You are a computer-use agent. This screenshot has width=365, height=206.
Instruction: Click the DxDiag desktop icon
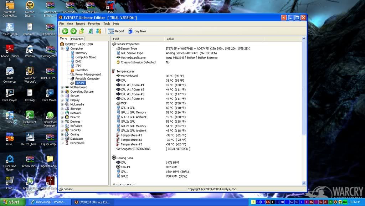pos(30,96)
